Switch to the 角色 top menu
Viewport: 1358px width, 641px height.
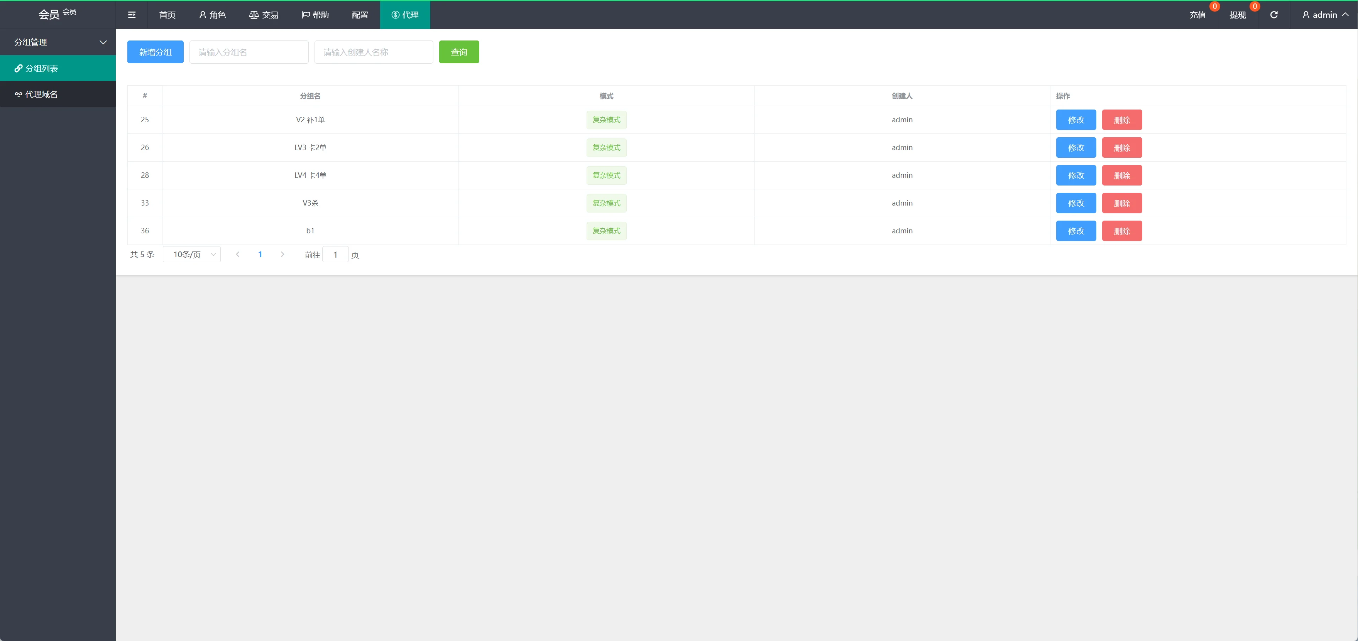[x=213, y=15]
